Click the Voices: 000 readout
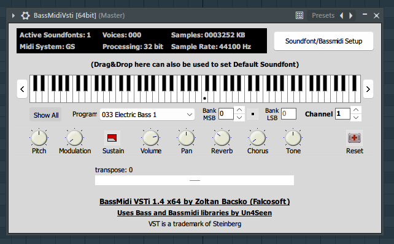This screenshot has width=394, height=244. pyautogui.click(x=122, y=35)
